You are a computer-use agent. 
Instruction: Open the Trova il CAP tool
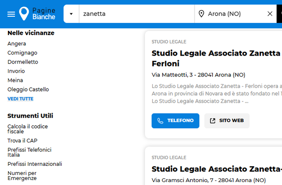[x=22, y=141]
